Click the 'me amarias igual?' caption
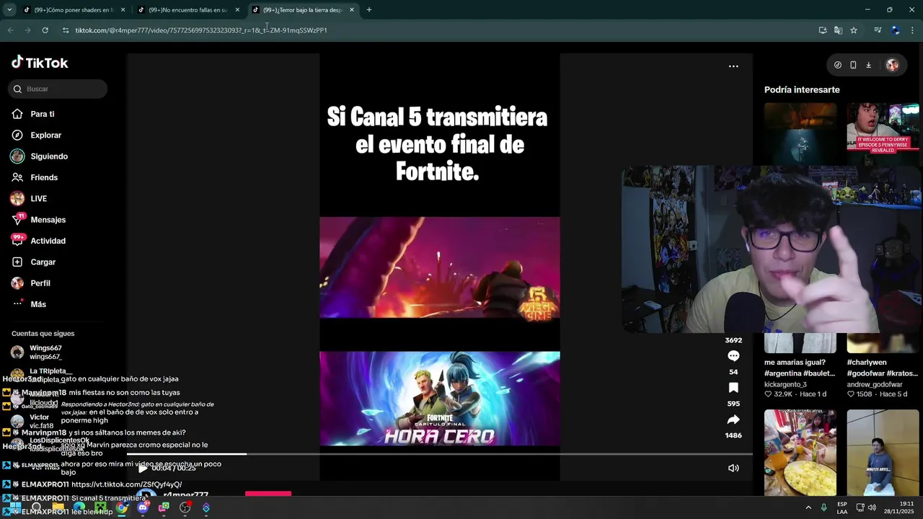This screenshot has height=519, width=923. click(800, 368)
